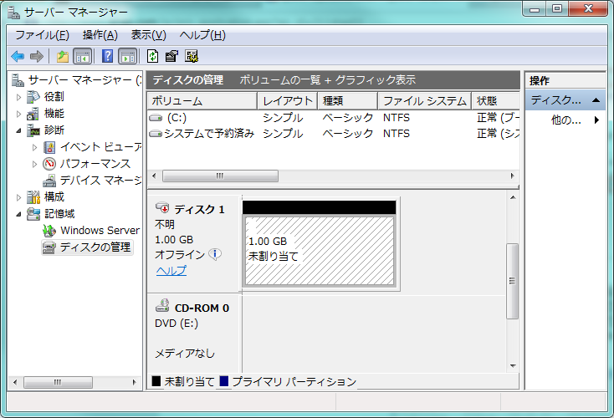The image size is (614, 418).
Task: Click the disk settings toolbar icon
Action: click(192, 56)
